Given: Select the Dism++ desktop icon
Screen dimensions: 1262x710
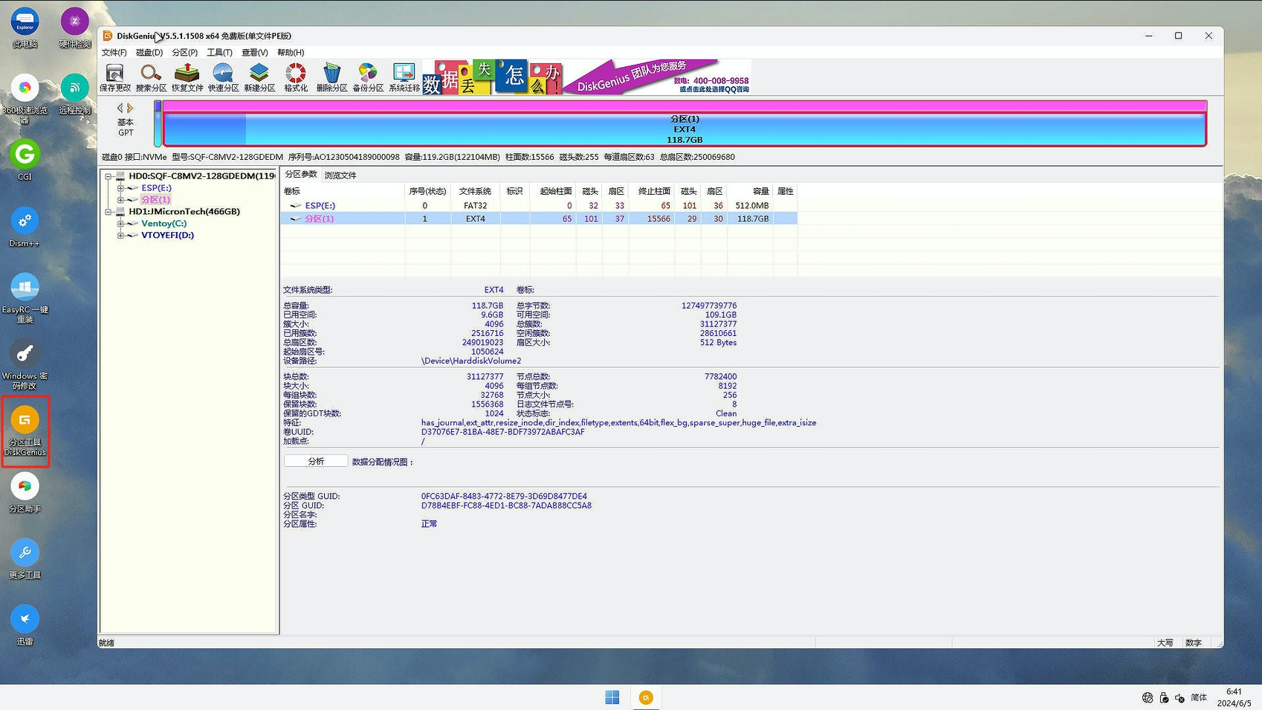Looking at the screenshot, I should (x=25, y=227).
